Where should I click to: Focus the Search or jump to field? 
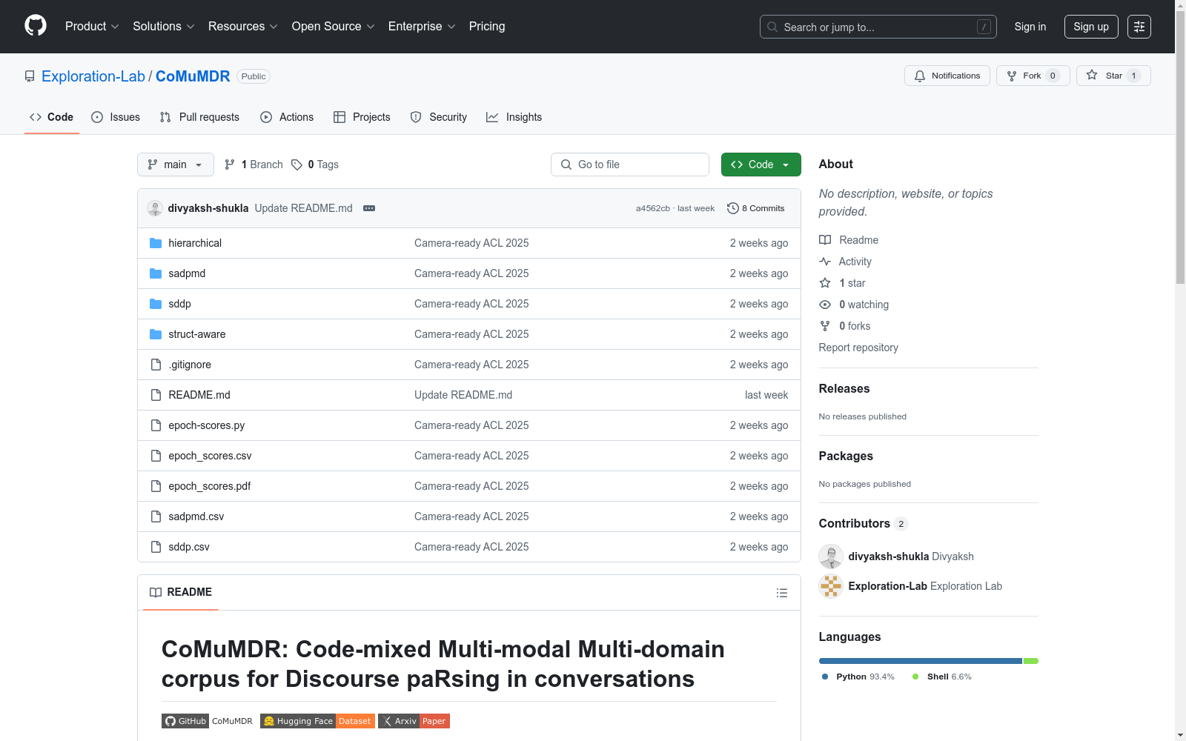tap(878, 27)
